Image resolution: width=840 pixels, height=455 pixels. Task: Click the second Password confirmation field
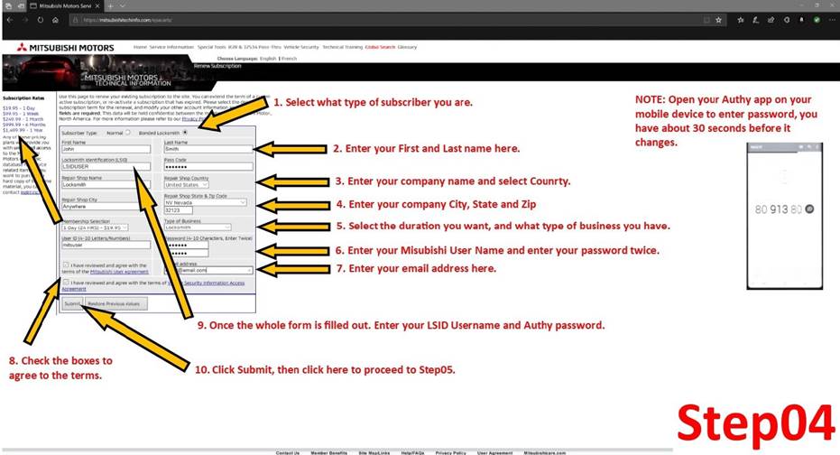pos(185,253)
